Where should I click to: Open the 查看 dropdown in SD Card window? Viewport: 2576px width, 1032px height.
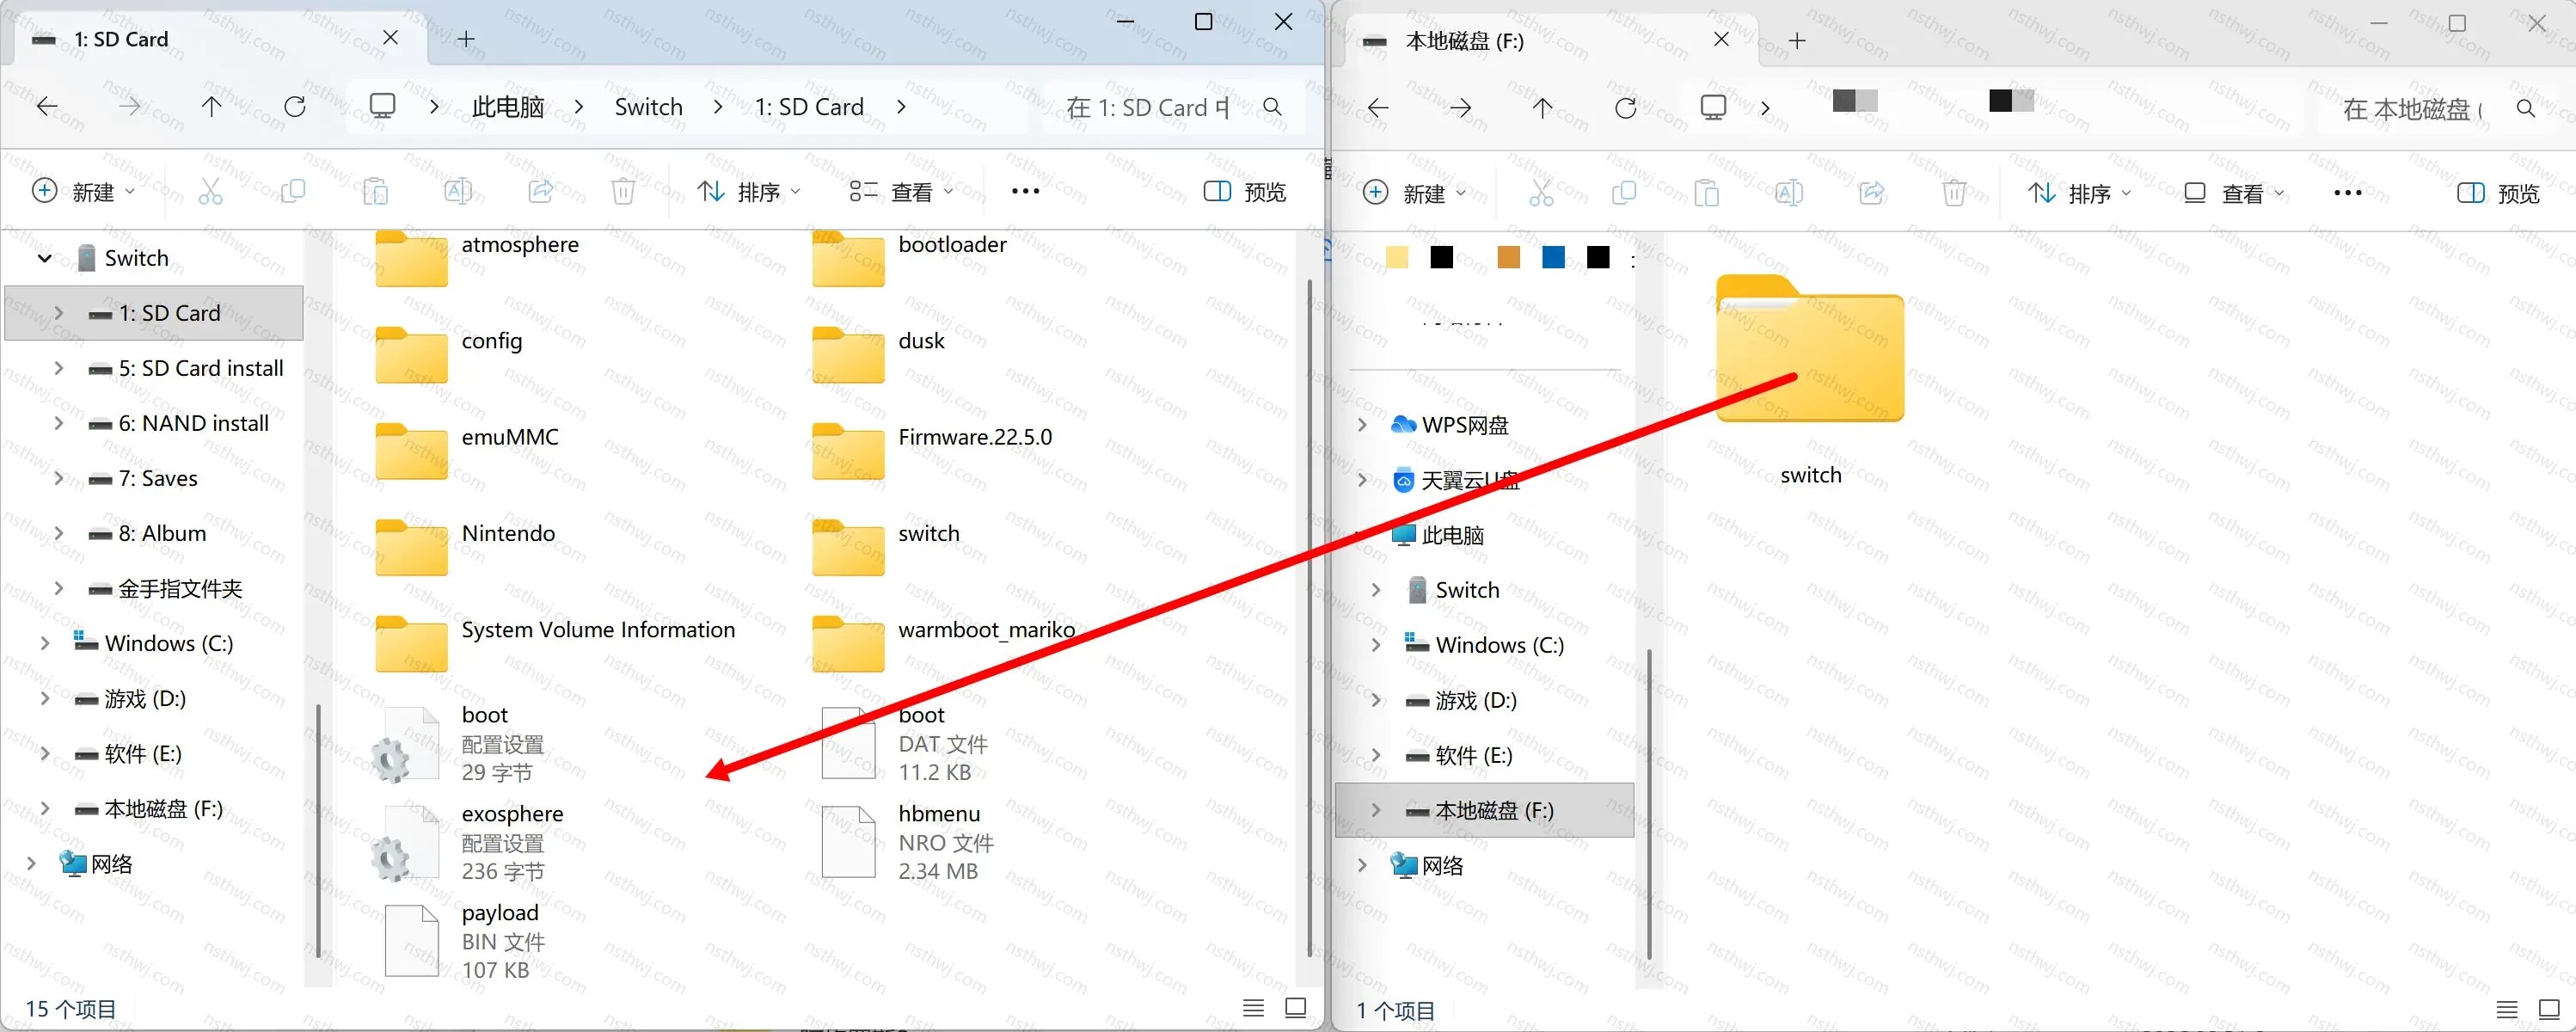pos(901,191)
